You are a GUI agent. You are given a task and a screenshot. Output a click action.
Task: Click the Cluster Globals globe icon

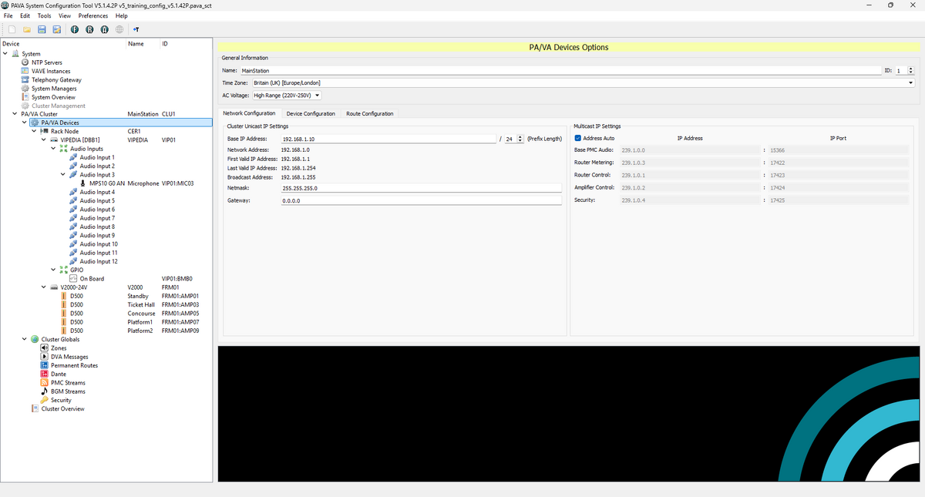[x=35, y=339]
